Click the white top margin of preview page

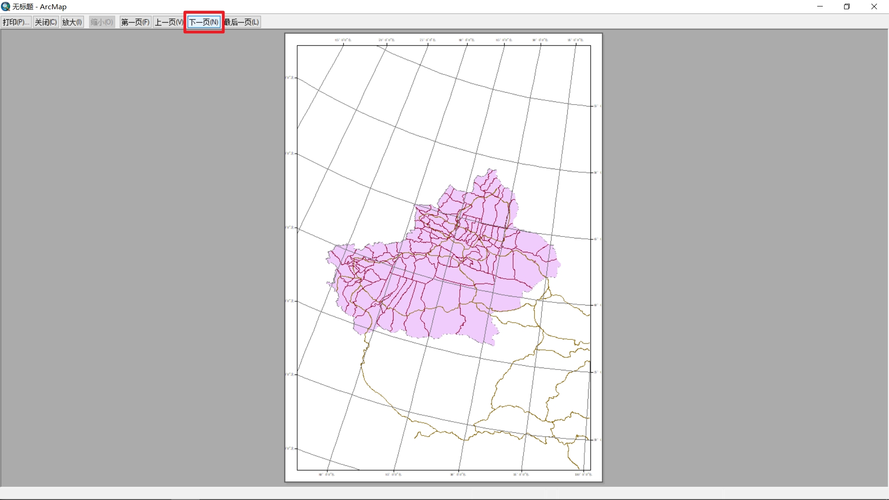pyautogui.click(x=444, y=37)
